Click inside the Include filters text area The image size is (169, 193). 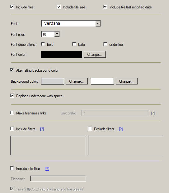(x=48, y=146)
